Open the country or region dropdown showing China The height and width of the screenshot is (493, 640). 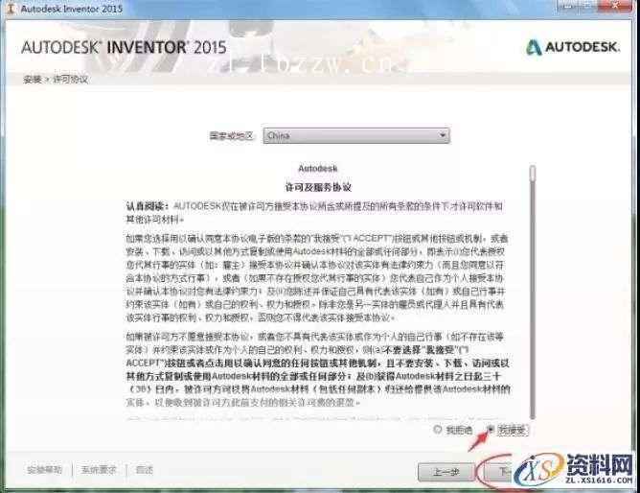click(x=356, y=135)
